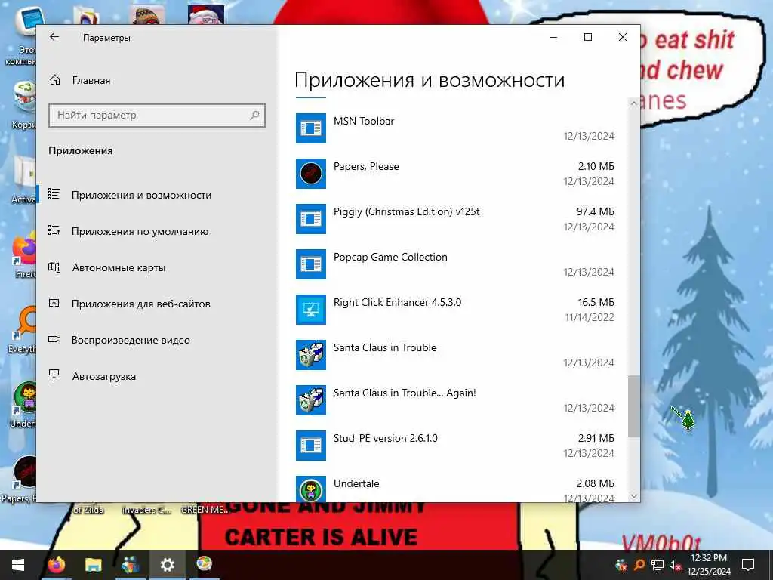Click the 11/14/2022 install date
The width and height of the screenshot is (773, 580).
590,318
